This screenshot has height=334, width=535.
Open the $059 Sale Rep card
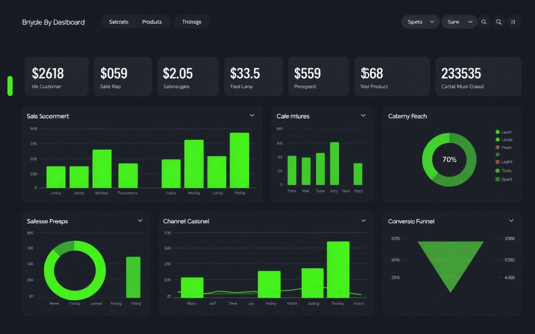point(123,76)
